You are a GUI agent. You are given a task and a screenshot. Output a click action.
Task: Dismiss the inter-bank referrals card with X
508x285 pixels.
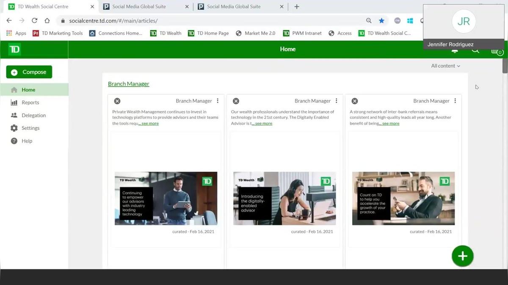355,101
